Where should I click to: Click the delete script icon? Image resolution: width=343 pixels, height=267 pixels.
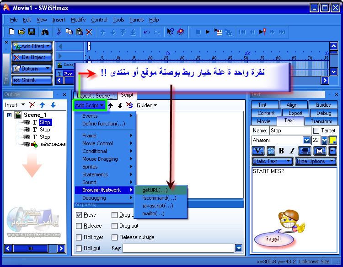click(129, 105)
